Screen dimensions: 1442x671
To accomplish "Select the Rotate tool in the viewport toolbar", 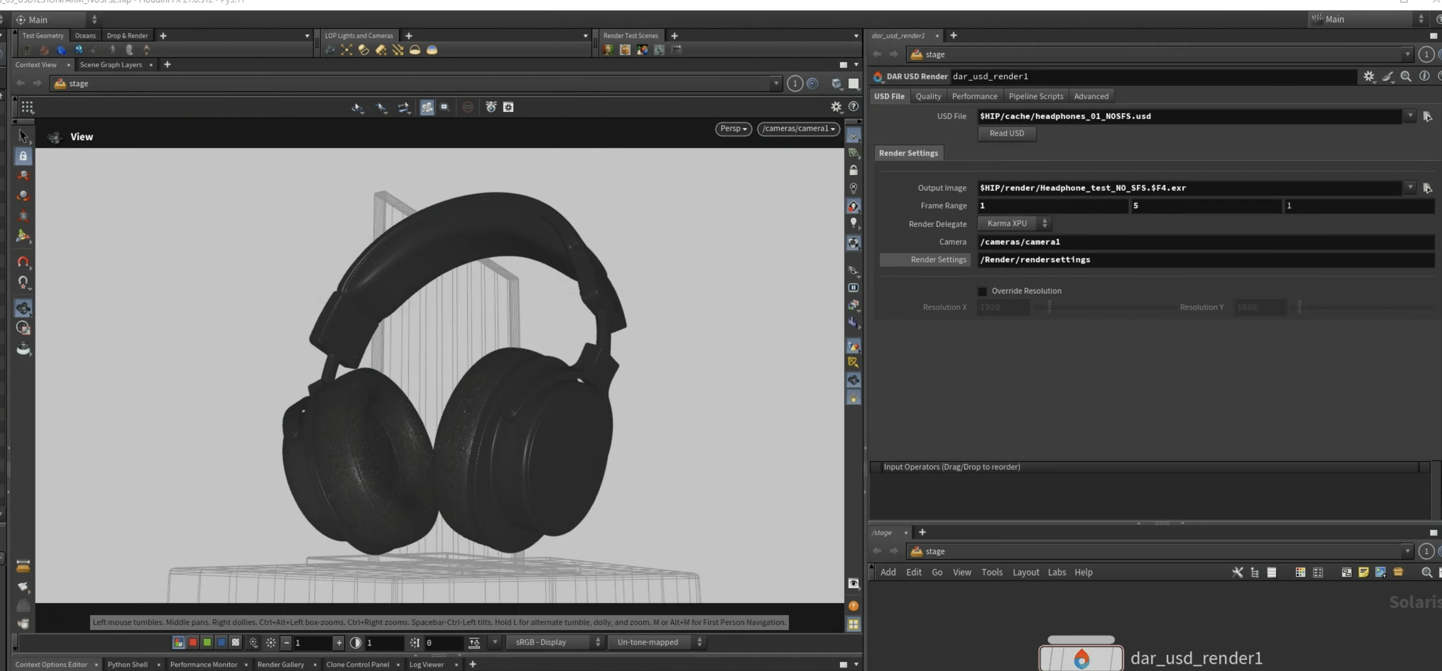I will [x=24, y=196].
